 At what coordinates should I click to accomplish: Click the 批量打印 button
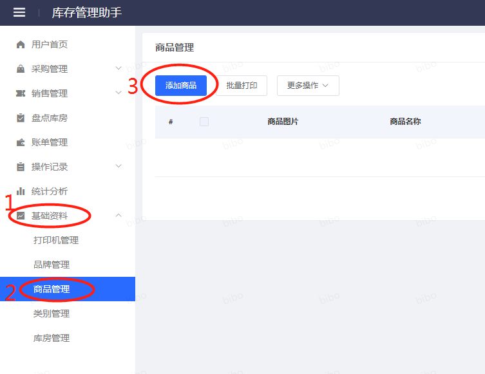coord(242,86)
